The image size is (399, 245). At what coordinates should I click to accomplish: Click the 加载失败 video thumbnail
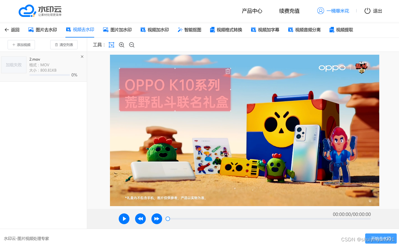(14, 65)
